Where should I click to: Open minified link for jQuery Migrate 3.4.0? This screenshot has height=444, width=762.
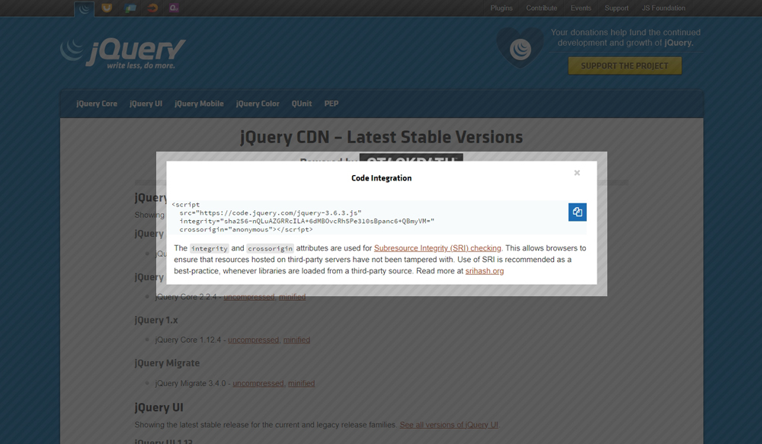point(301,383)
